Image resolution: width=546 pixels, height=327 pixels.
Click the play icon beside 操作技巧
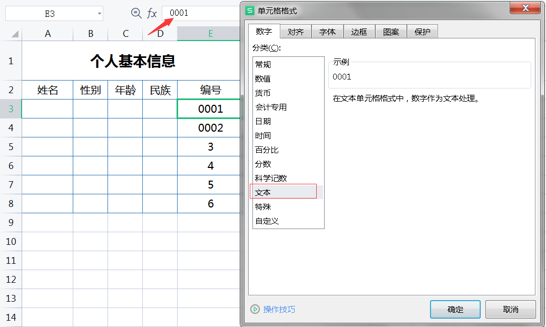coord(255,309)
